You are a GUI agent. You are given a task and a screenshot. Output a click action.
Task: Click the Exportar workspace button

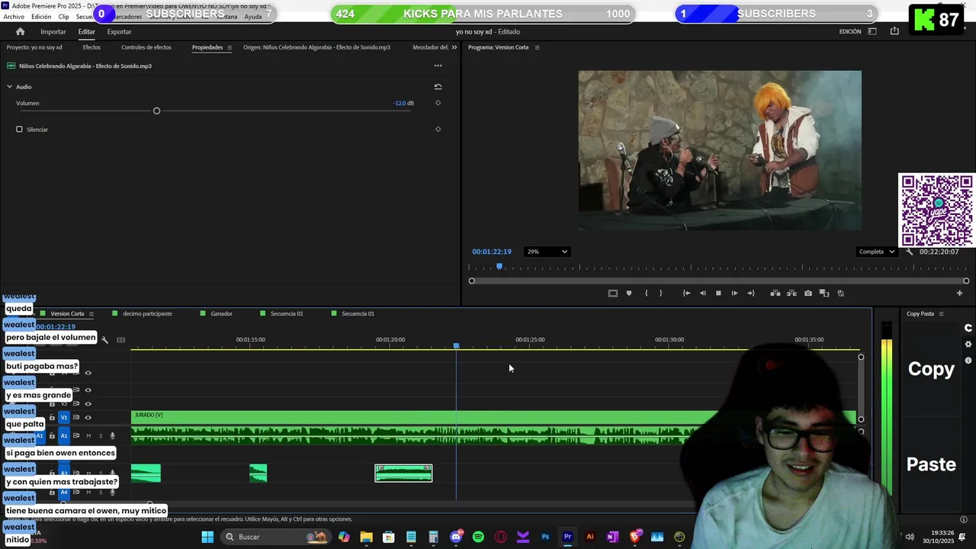119,31
